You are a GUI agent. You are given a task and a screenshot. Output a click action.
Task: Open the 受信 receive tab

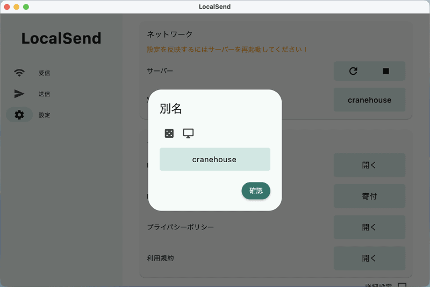32,73
